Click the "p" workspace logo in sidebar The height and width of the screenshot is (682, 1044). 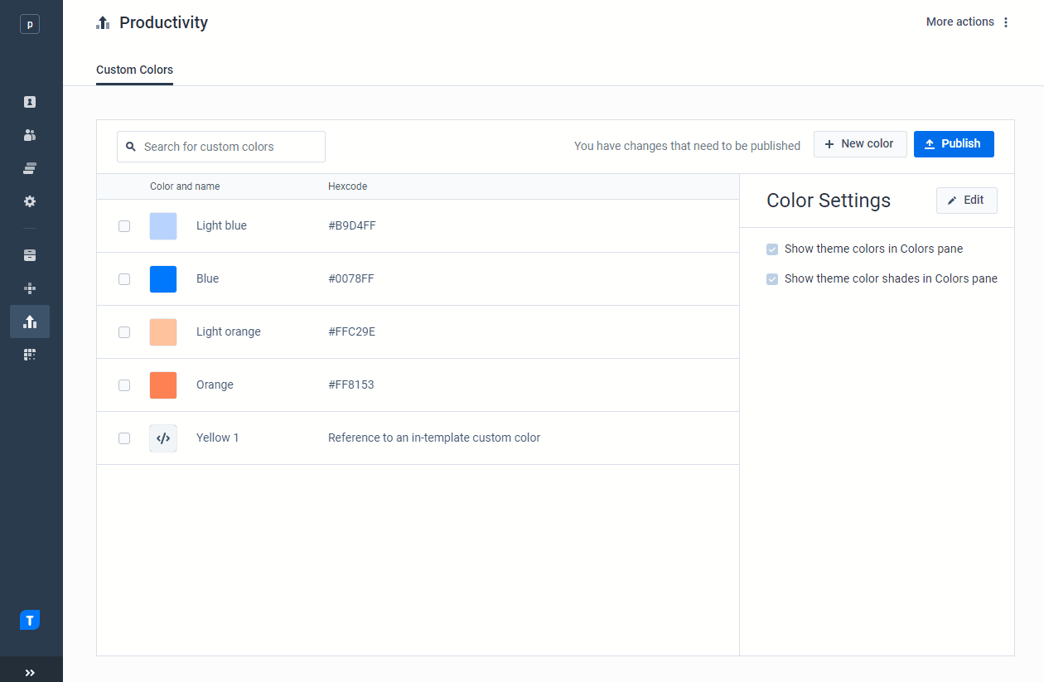click(x=30, y=24)
